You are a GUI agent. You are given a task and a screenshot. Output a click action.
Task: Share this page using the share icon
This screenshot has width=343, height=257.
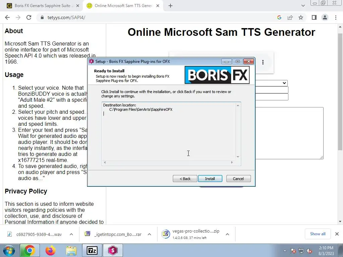[290, 17]
